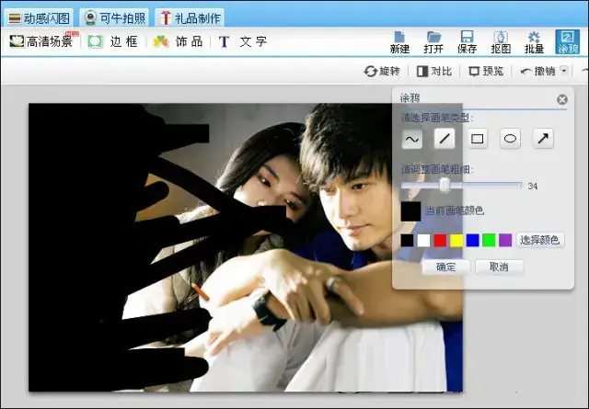This screenshot has height=409, width=589.
Task: Open the 边框 border menu
Action: tap(113, 41)
